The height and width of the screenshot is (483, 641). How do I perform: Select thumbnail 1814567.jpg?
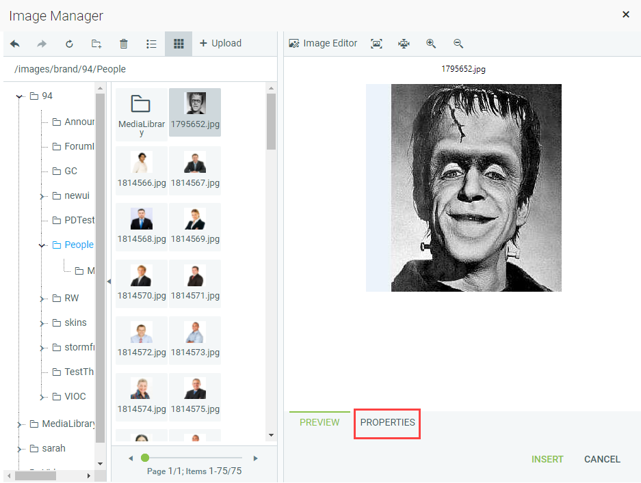pos(195,171)
